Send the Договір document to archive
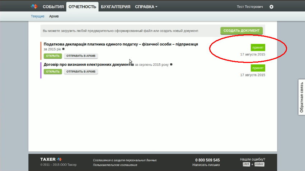This screenshot has height=171, width=305. click(81, 72)
